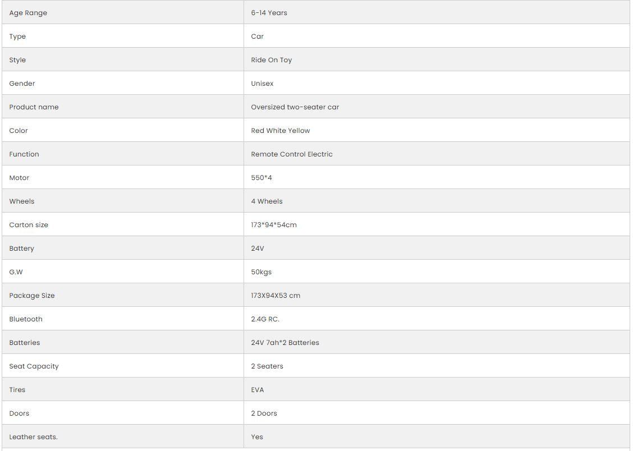Viewport: 633px width, 451px height.
Task: Click "Remote Control Electric" function value
Action: tap(292, 154)
